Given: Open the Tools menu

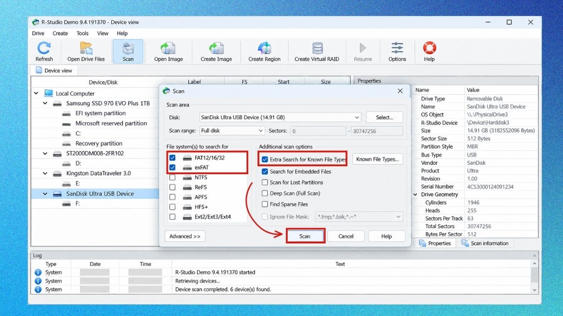Looking at the screenshot, I should 83,33.
